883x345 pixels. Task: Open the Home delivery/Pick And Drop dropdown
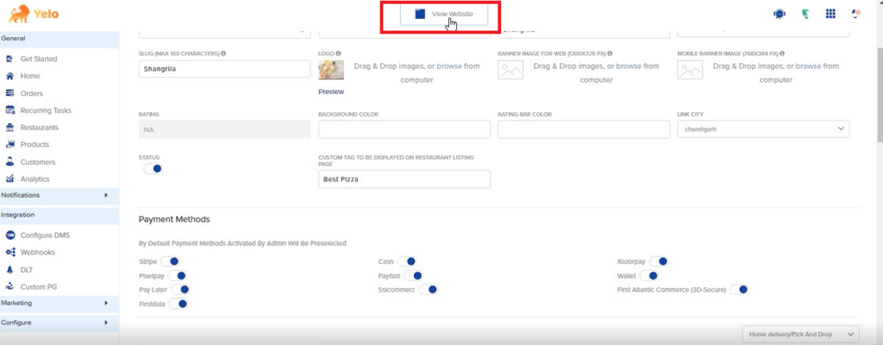click(801, 334)
